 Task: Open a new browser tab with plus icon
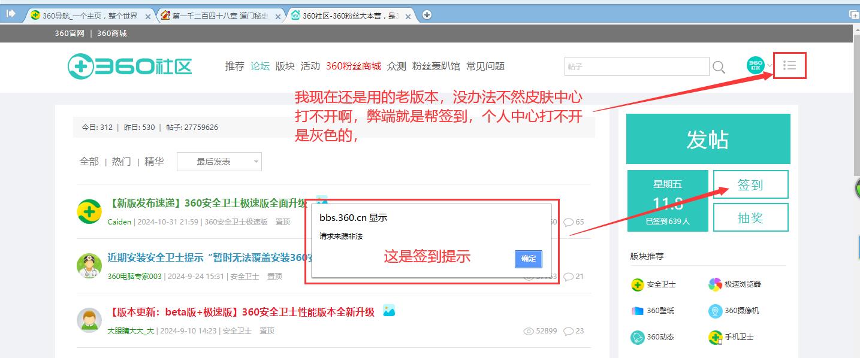(427, 15)
